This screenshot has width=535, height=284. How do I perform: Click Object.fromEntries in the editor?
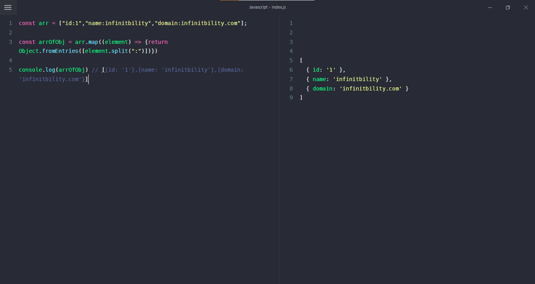click(49, 51)
